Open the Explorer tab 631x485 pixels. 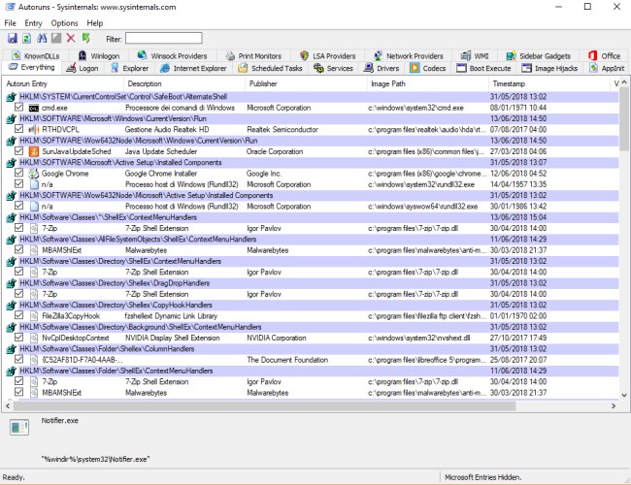click(x=130, y=68)
